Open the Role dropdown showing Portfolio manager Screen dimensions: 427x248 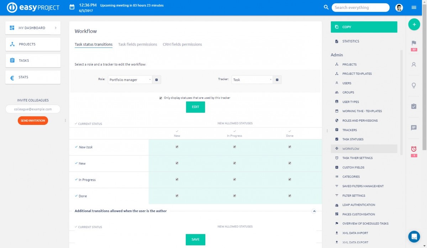click(x=130, y=79)
